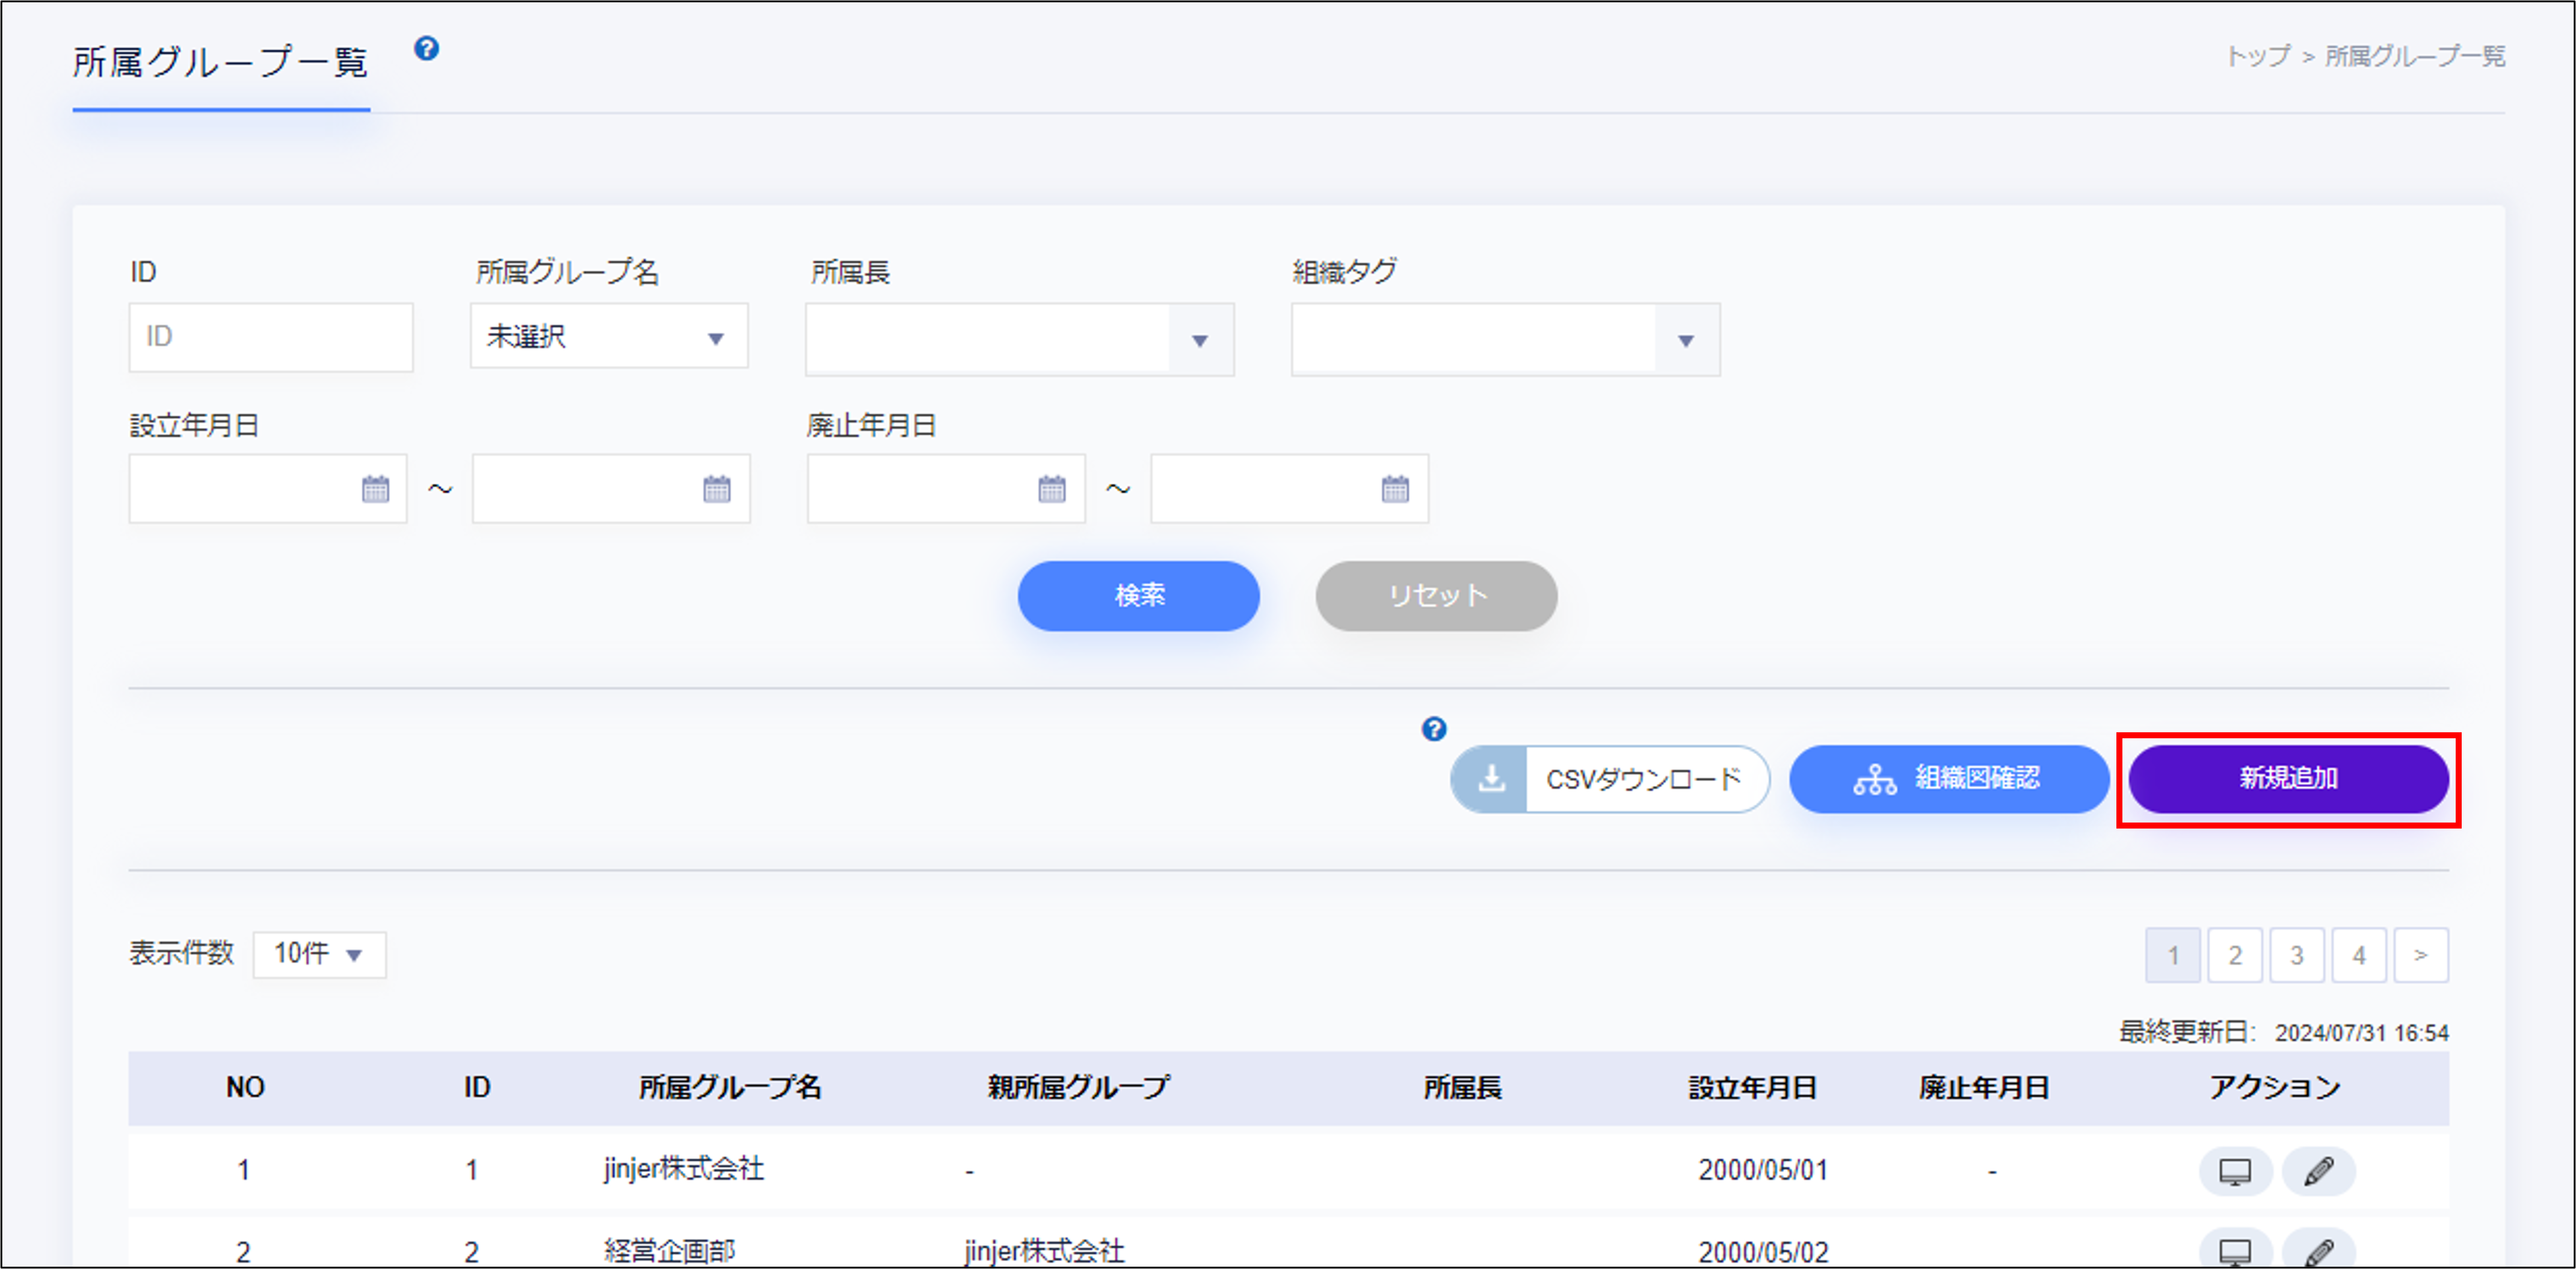Open calendar for 設立年月日 start date
Image resolution: width=2576 pixels, height=1269 pixels.
coord(375,489)
